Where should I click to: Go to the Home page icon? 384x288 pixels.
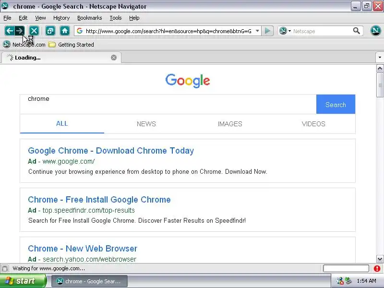pos(65,31)
